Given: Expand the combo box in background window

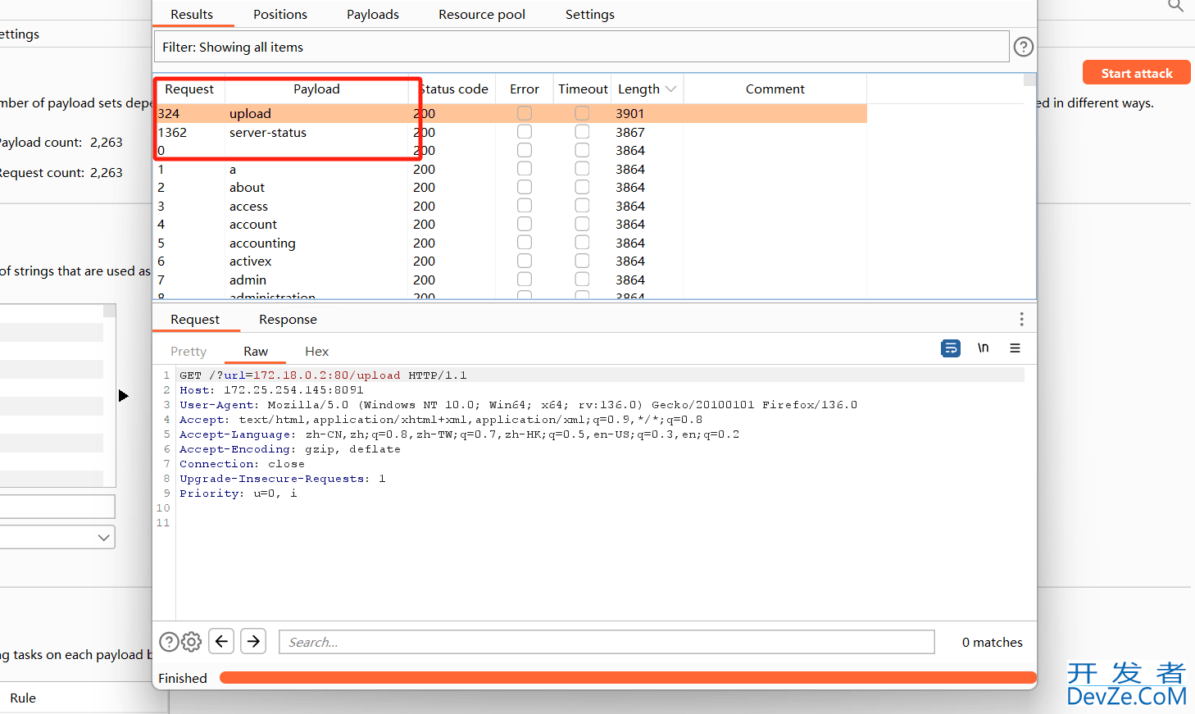Looking at the screenshot, I should tap(103, 538).
